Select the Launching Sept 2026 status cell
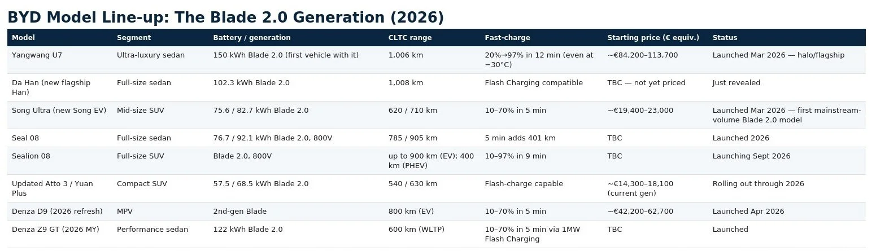This screenshot has width=876, height=251. (751, 156)
